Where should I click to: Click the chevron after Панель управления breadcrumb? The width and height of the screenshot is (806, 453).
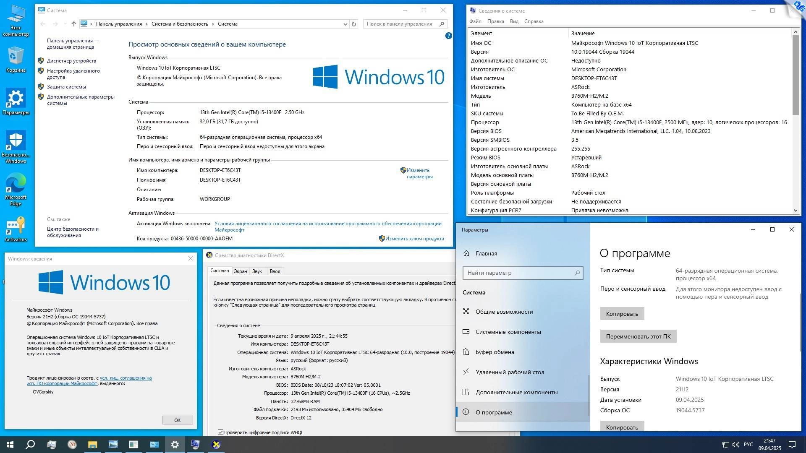146,24
